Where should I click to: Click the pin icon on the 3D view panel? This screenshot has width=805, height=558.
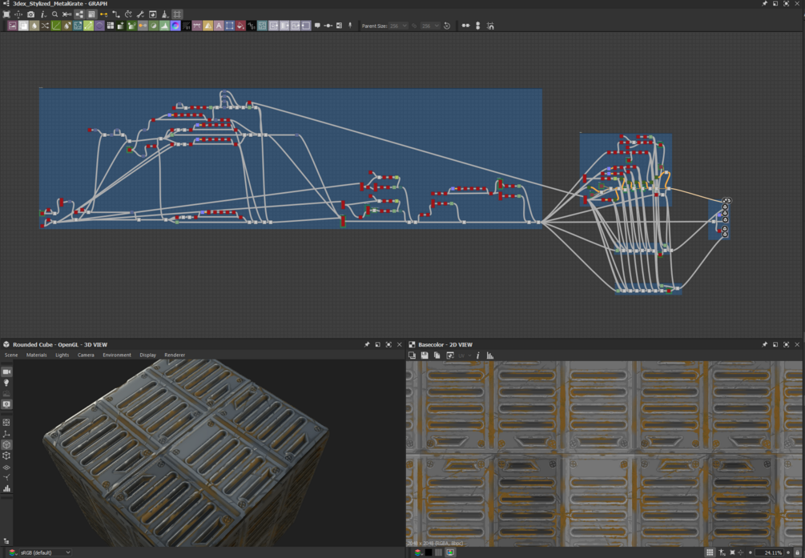367,345
